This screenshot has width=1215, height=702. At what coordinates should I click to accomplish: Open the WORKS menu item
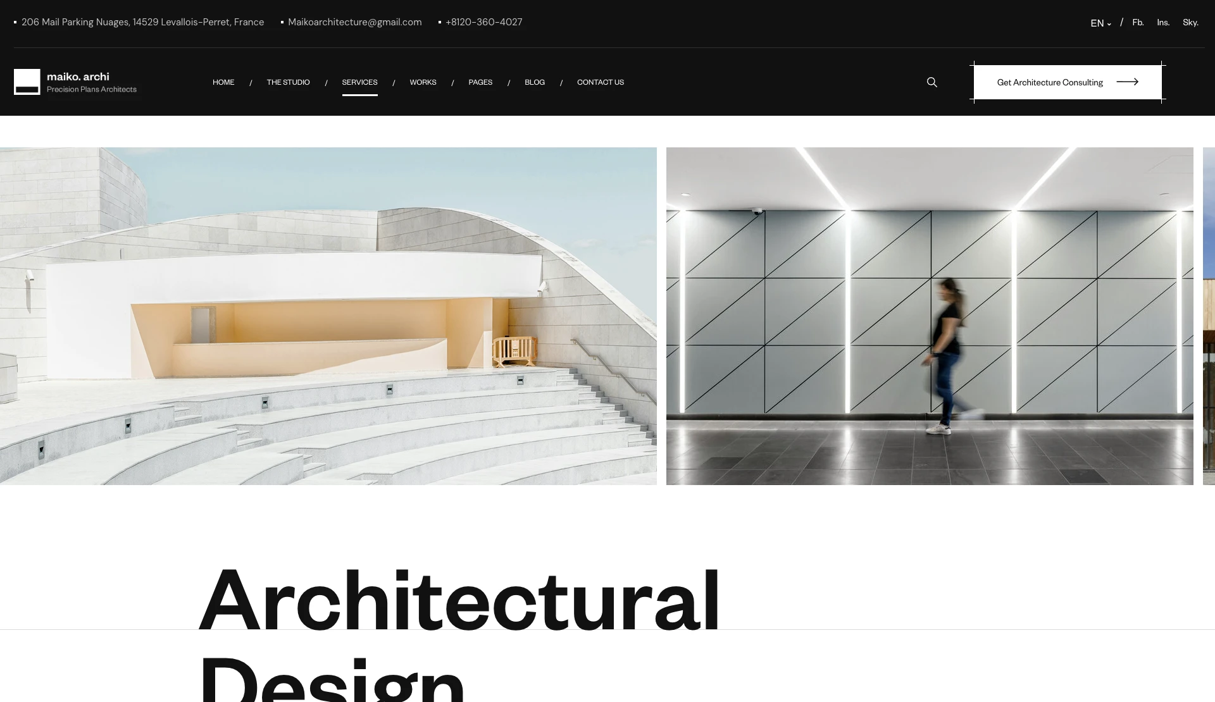423,82
